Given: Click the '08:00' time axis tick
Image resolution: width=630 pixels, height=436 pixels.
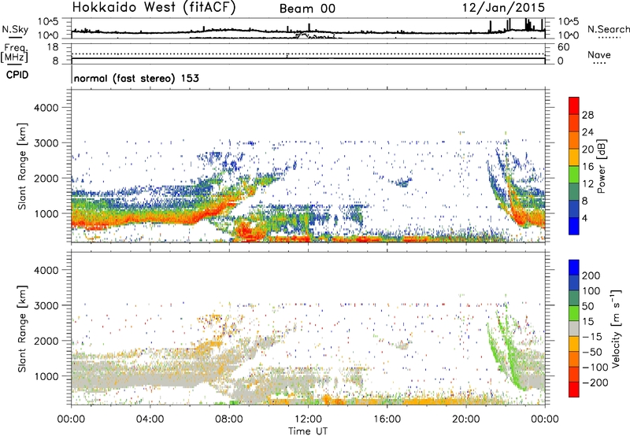Looking at the screenshot, I should (x=229, y=419).
